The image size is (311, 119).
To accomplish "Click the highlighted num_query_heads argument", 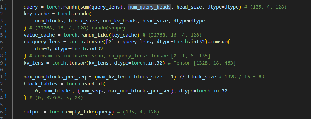I will pos(150,7).
